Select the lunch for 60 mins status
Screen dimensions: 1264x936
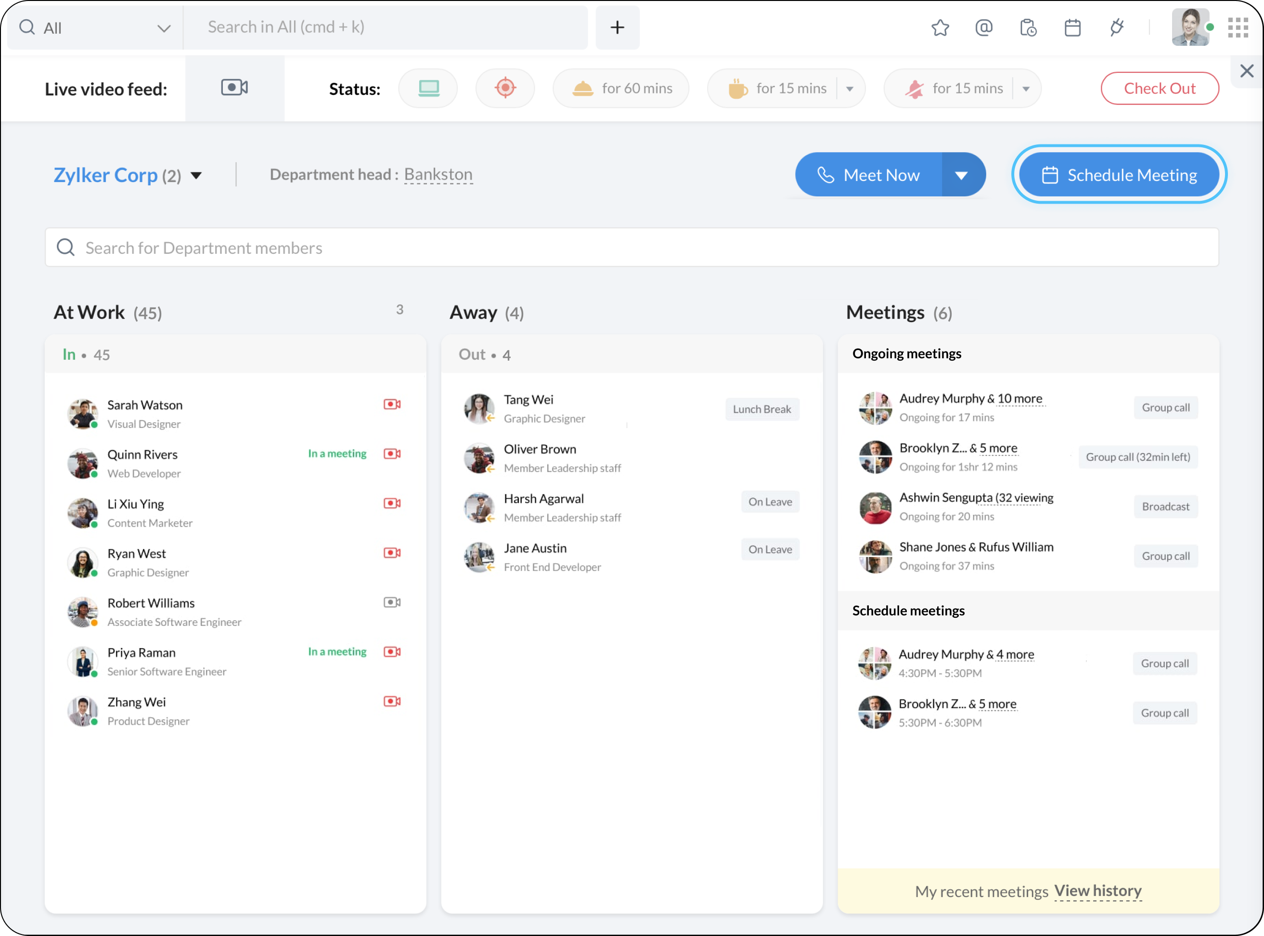pos(620,89)
